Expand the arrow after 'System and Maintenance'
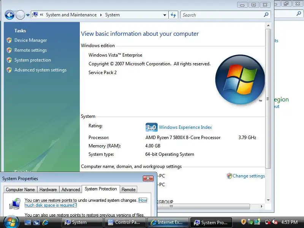Viewport: 304px width, 228px height. (101, 15)
